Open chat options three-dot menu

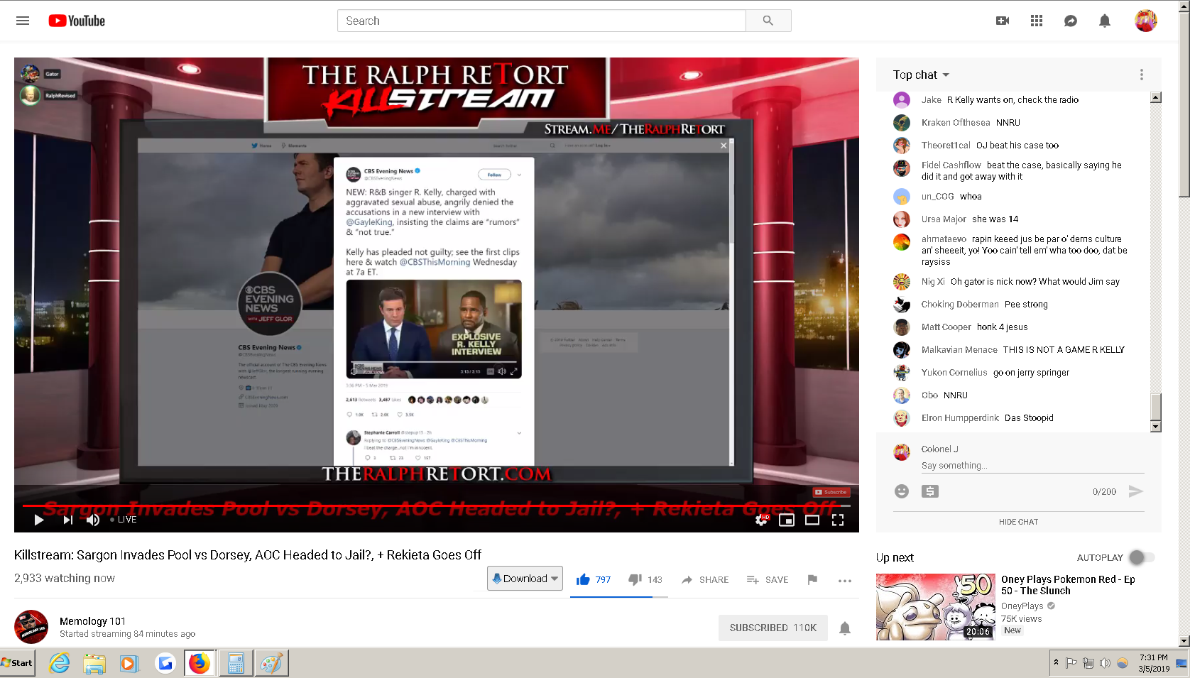1141,75
